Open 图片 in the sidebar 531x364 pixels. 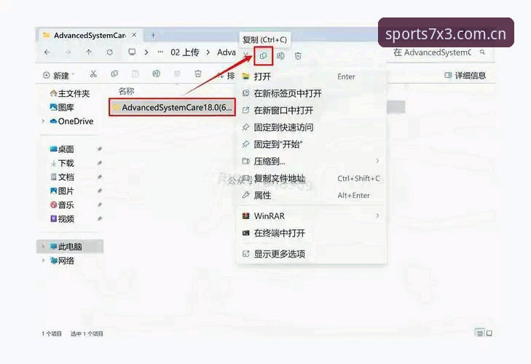(x=62, y=191)
